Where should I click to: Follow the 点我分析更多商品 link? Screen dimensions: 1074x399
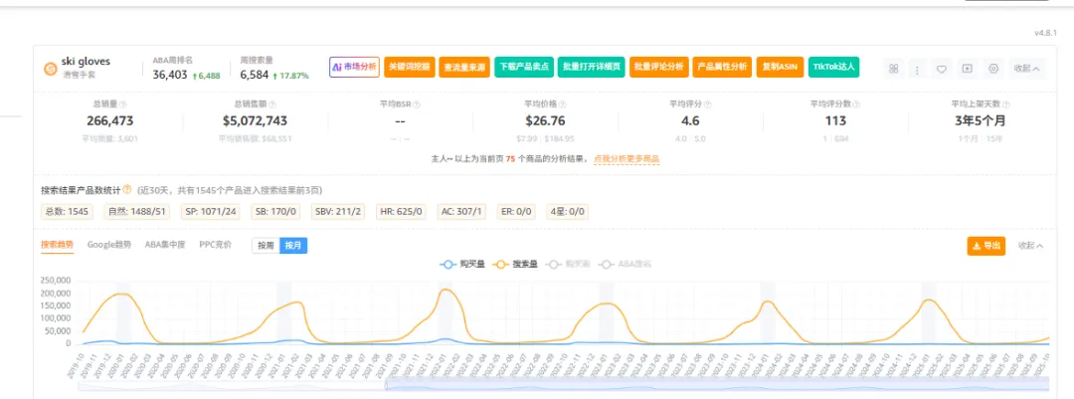point(626,159)
